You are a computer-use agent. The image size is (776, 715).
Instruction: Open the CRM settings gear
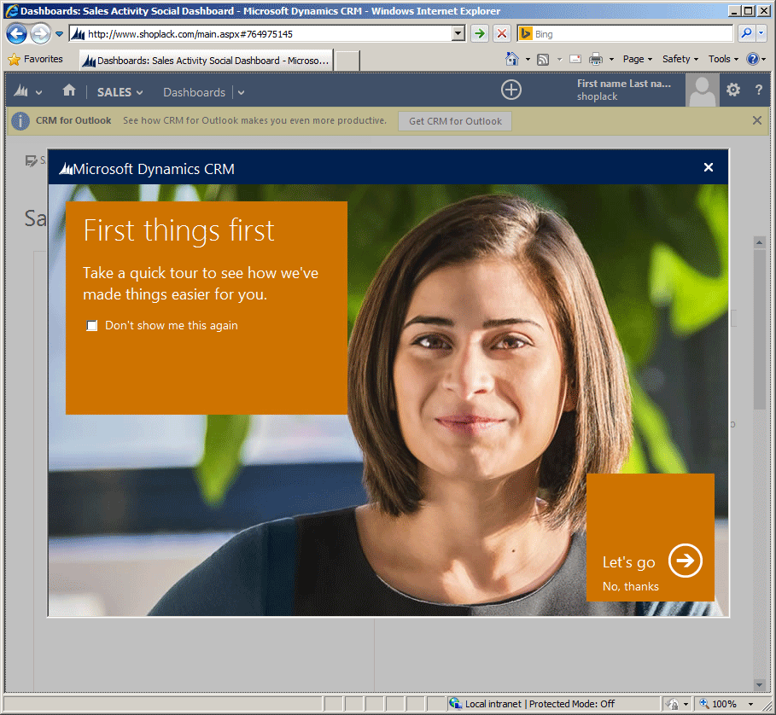[733, 90]
